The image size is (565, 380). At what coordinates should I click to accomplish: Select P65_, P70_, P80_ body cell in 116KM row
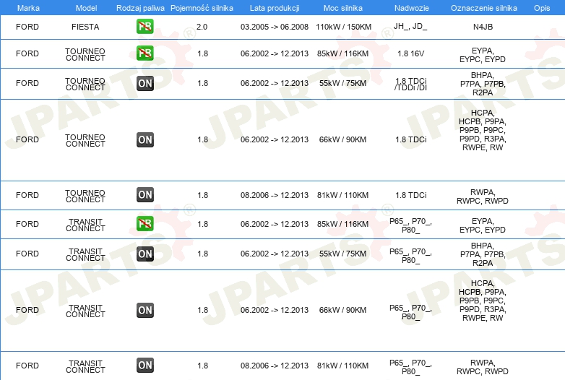click(411, 225)
